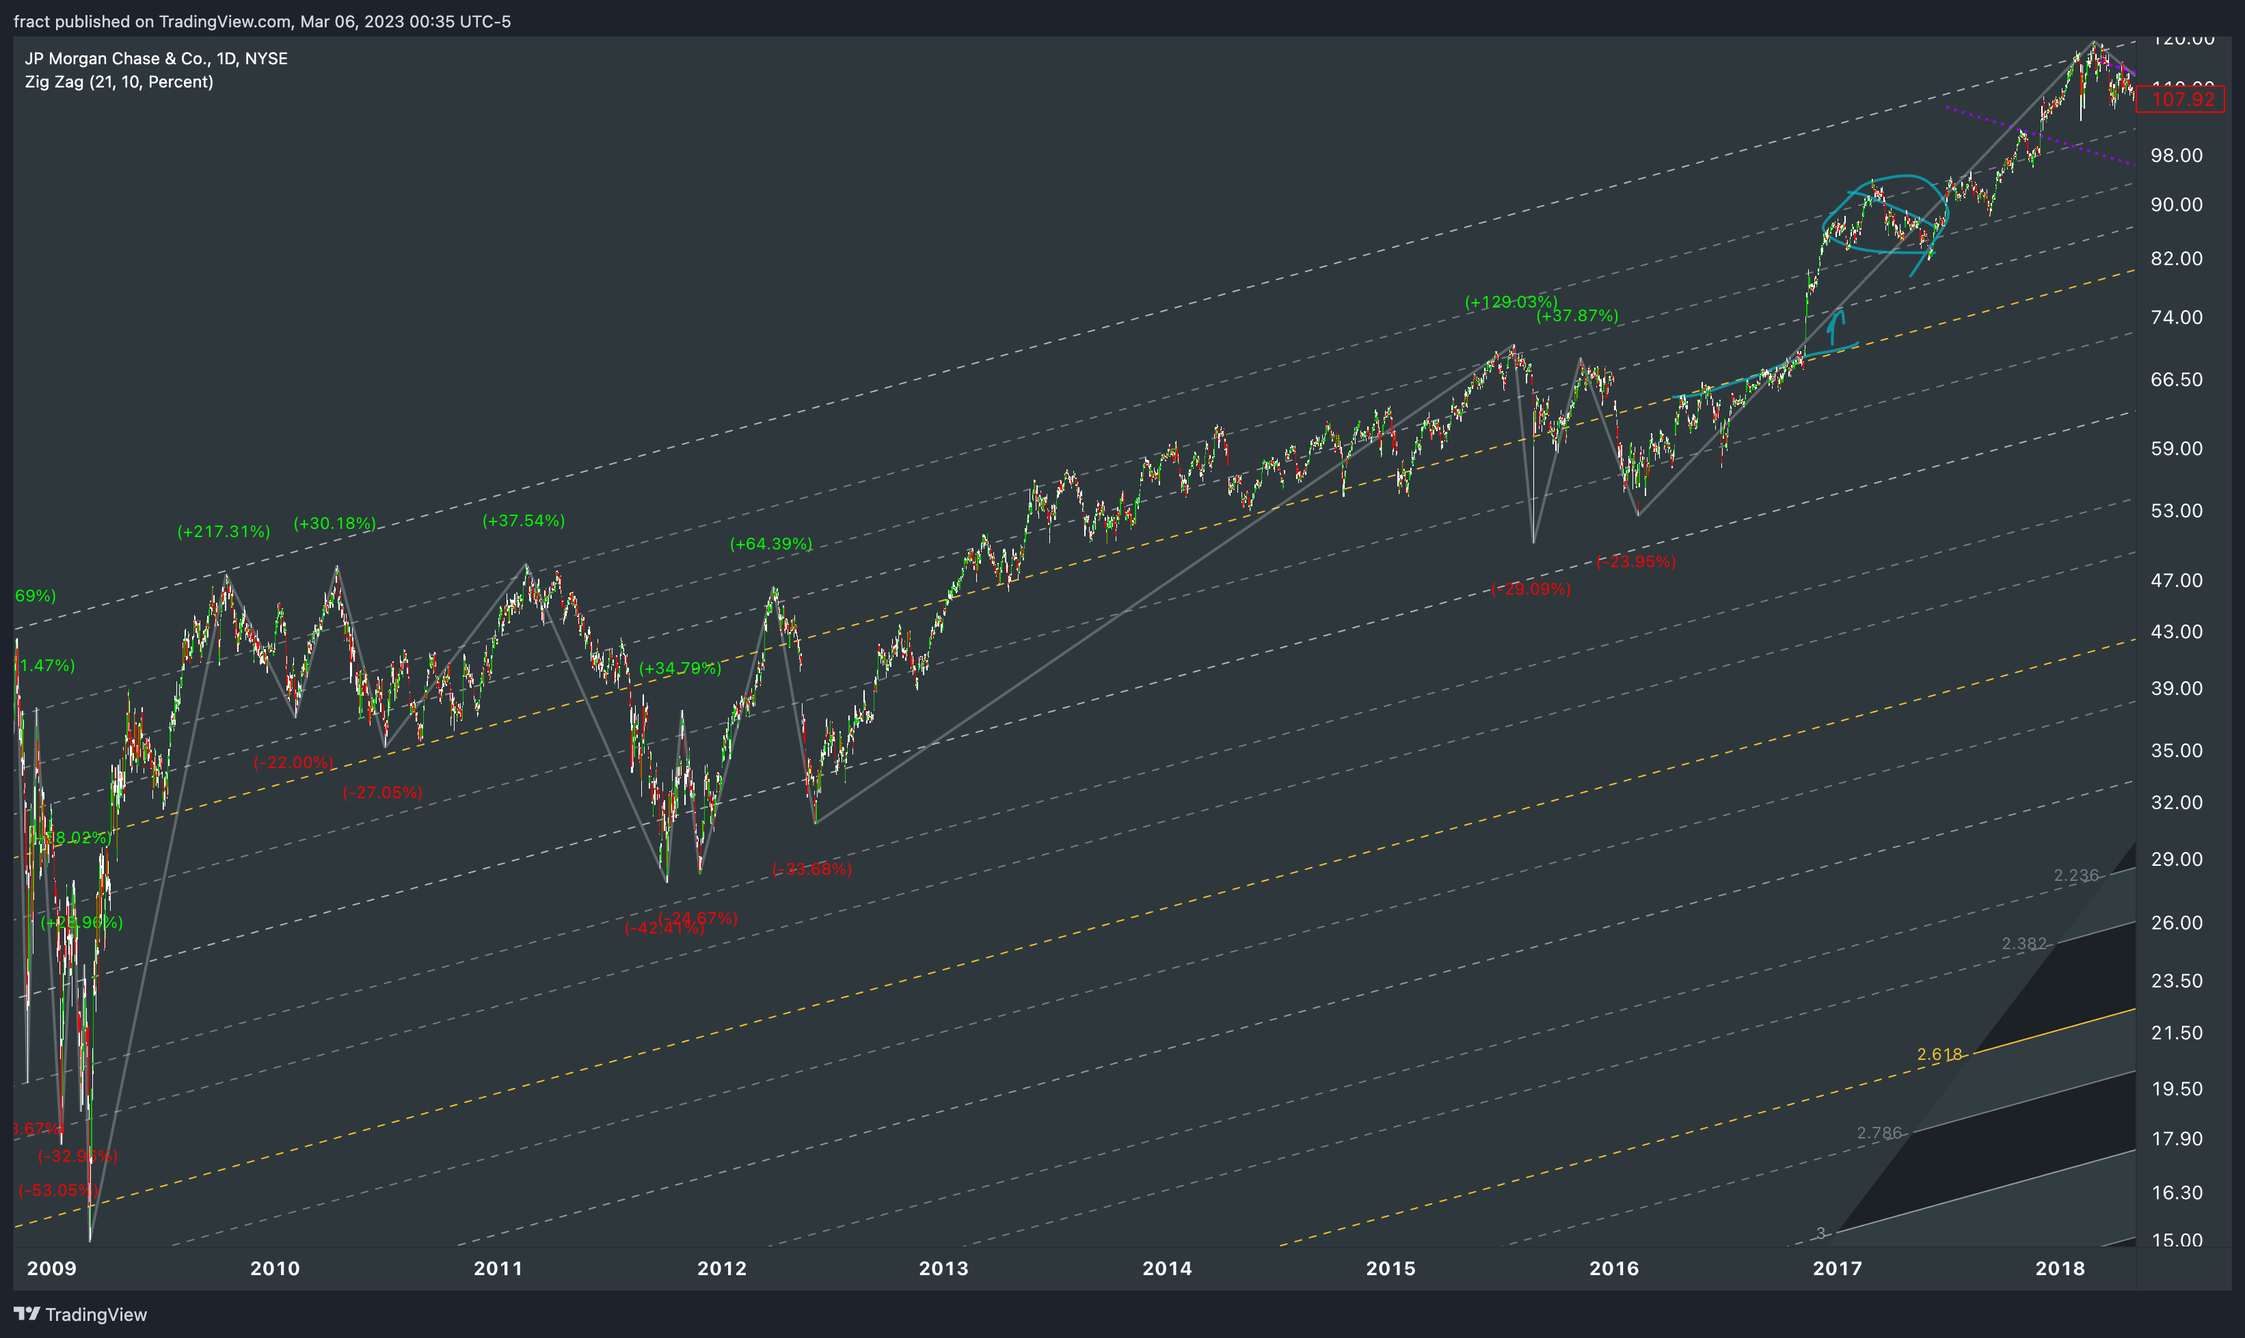The image size is (2245, 1338).
Task: Click the (+129.03%) label
Action: coord(1511,302)
